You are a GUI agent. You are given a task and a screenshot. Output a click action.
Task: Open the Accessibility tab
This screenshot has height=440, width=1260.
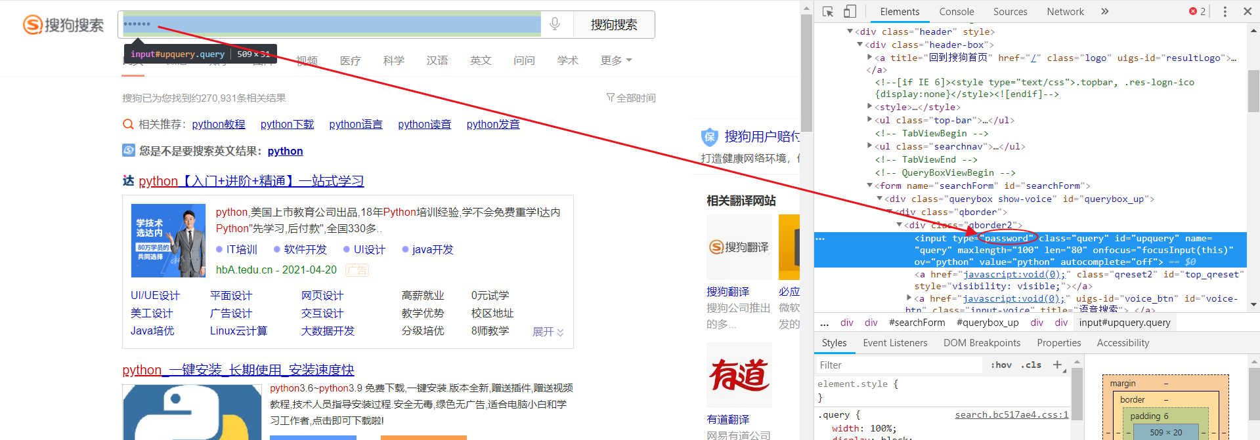1123,343
